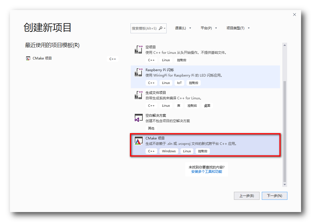Click the 控制台 tag on 空项目 template
This screenshot has width=311, height=222.
182,60
